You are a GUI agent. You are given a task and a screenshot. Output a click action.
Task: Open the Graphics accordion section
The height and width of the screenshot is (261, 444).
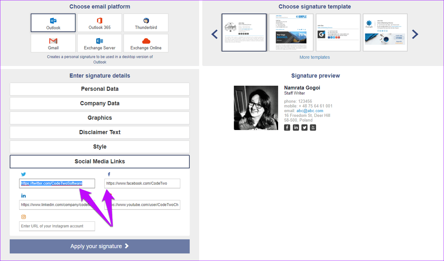tap(100, 118)
